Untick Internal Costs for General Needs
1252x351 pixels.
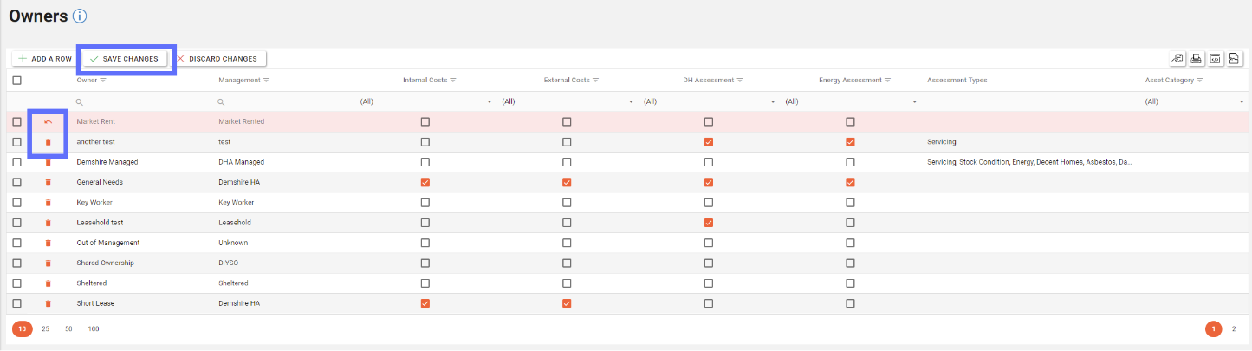click(425, 182)
